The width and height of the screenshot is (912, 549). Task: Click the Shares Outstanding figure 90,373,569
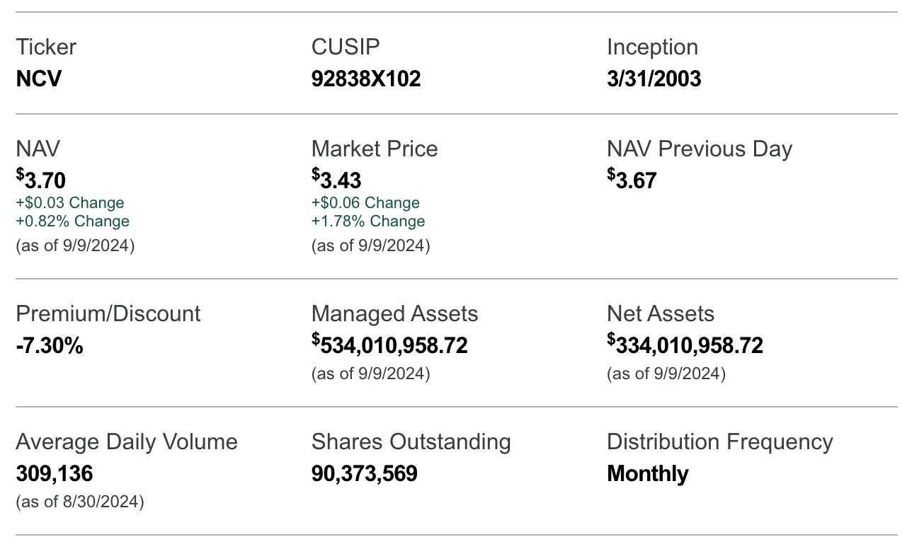point(365,473)
